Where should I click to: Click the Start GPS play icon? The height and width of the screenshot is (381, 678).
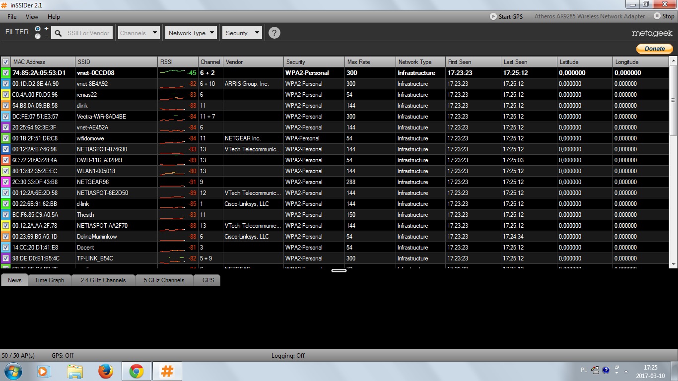coord(493,16)
